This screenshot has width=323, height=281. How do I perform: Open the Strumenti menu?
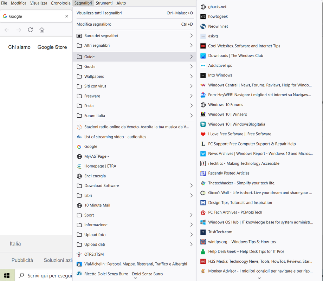coord(104,3)
